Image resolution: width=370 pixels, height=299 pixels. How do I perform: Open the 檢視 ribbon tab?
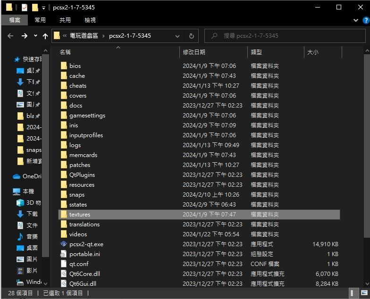tap(90, 20)
